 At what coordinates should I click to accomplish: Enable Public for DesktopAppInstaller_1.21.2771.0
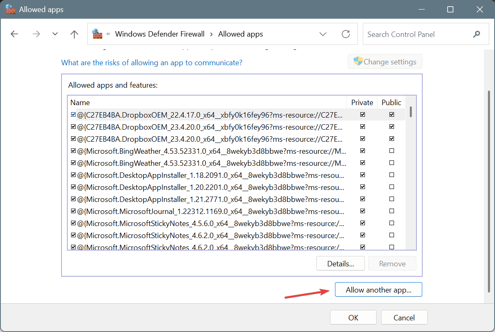392,199
